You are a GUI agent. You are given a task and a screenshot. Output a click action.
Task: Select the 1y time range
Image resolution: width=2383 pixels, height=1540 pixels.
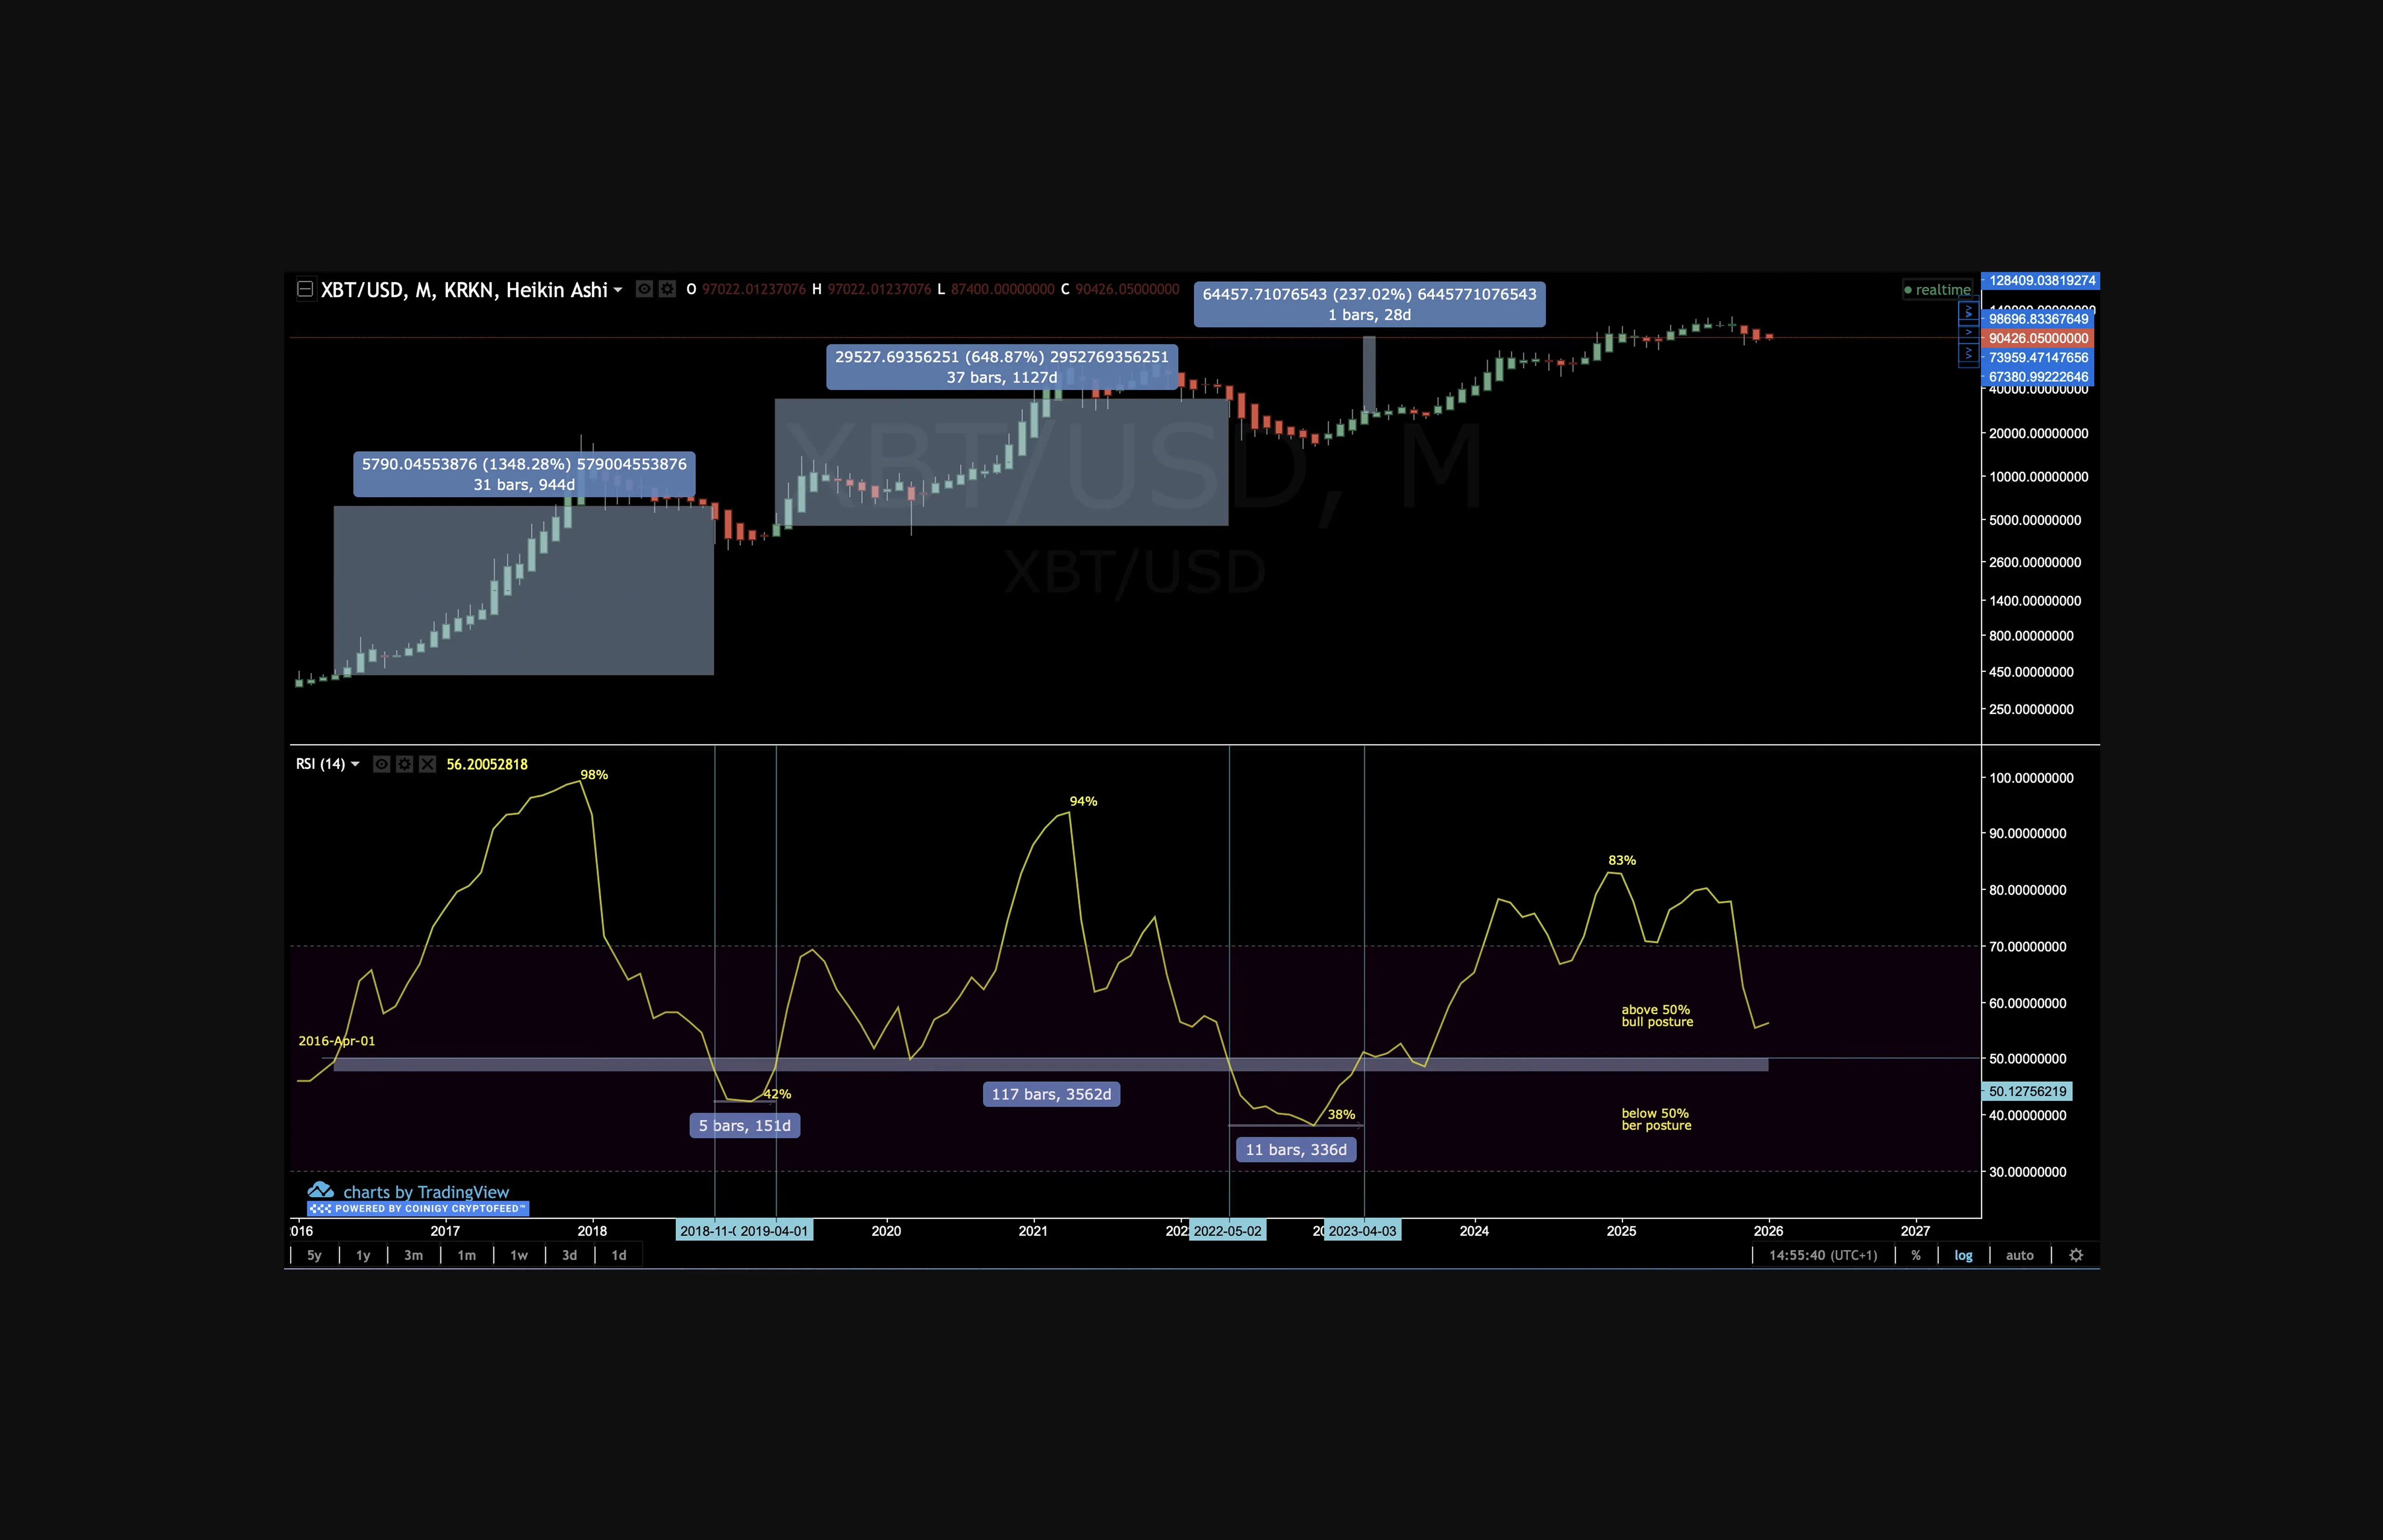point(363,1255)
